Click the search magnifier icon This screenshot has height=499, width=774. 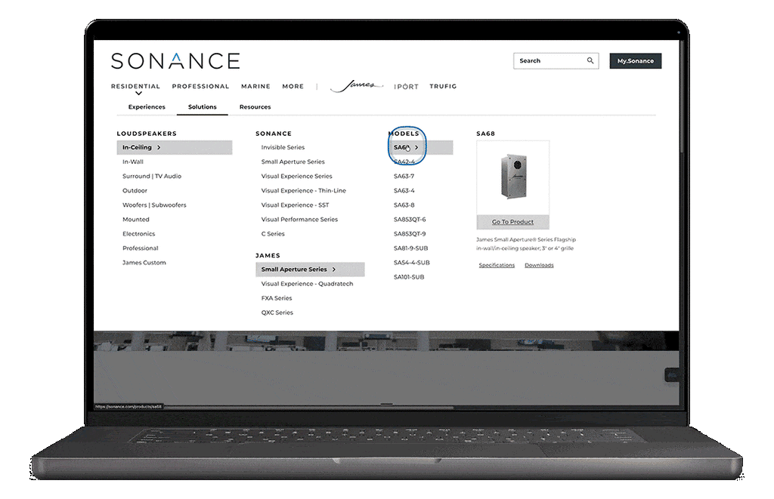coord(590,60)
